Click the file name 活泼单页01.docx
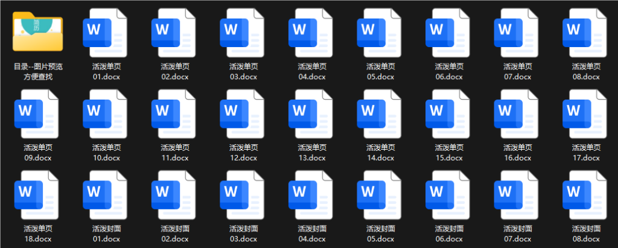Image resolution: width=618 pixels, height=248 pixels. tap(106, 71)
